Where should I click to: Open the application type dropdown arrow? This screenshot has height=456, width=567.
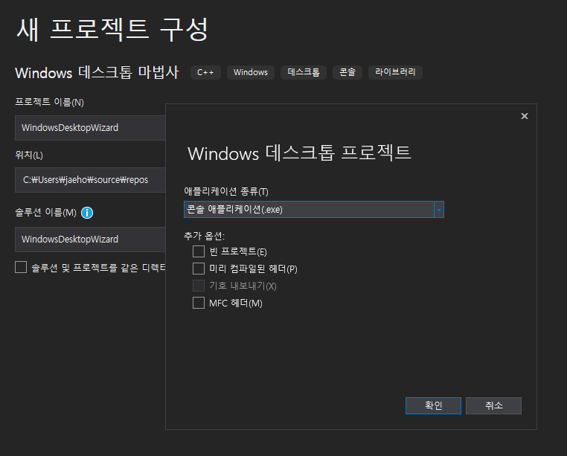pyautogui.click(x=438, y=210)
